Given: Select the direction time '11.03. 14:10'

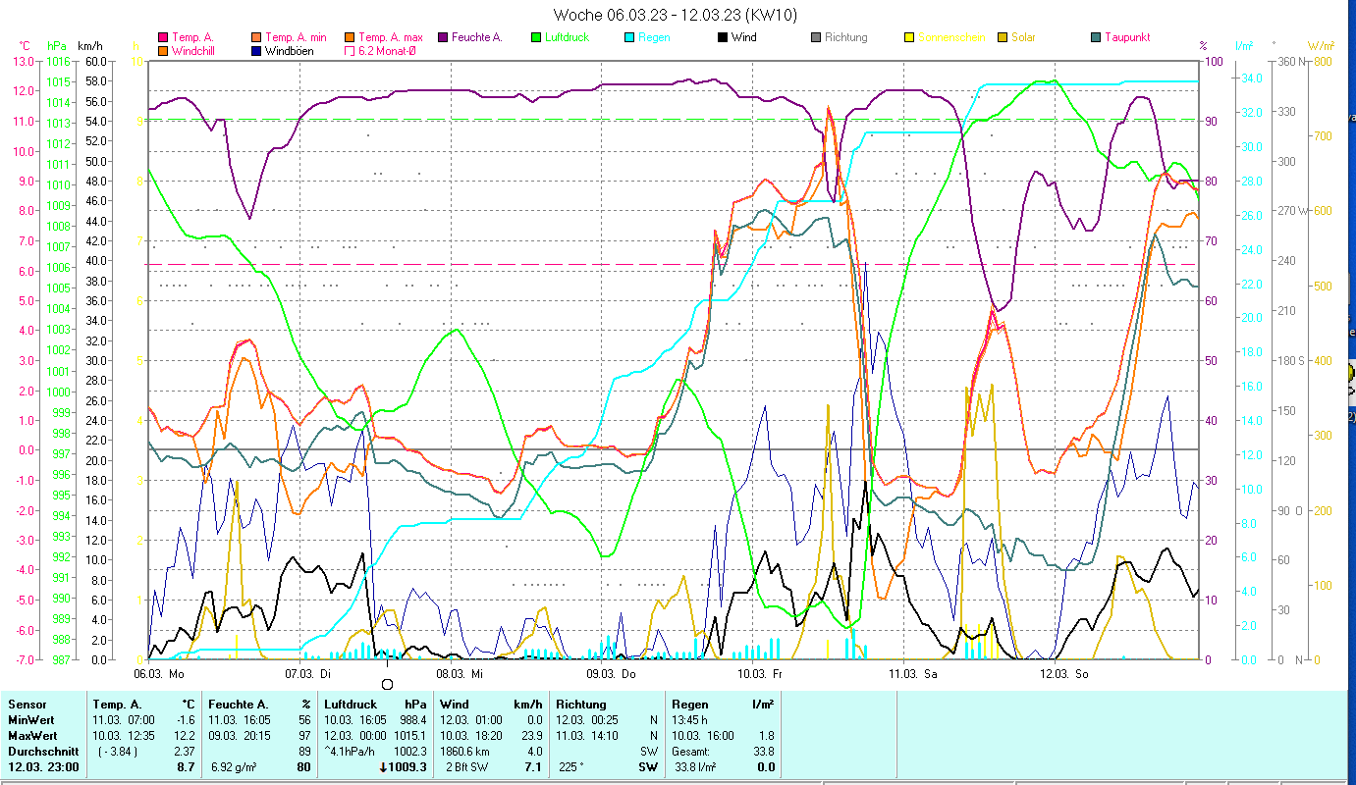Looking at the screenshot, I should click(586, 736).
